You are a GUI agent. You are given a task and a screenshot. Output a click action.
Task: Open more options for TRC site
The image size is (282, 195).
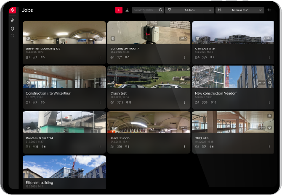coord(269,147)
